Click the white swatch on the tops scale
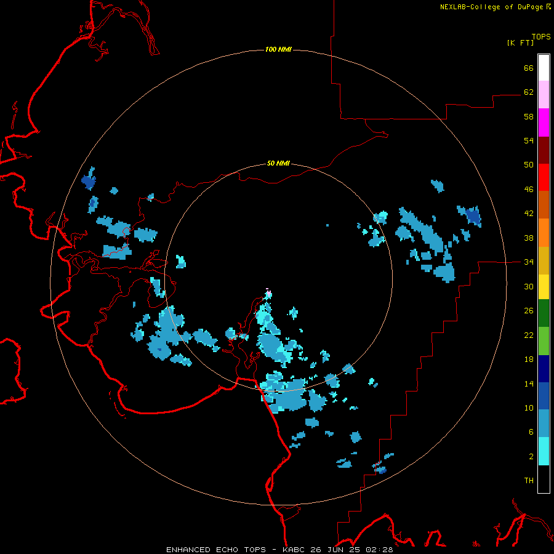Screen dimensions: 554x554 (x=544, y=68)
